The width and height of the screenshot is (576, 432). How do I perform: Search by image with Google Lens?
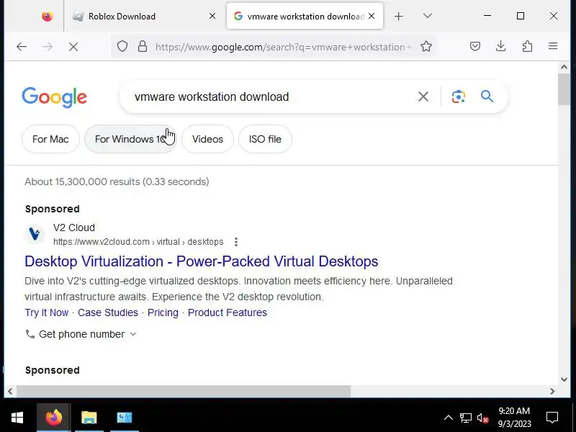tap(458, 96)
